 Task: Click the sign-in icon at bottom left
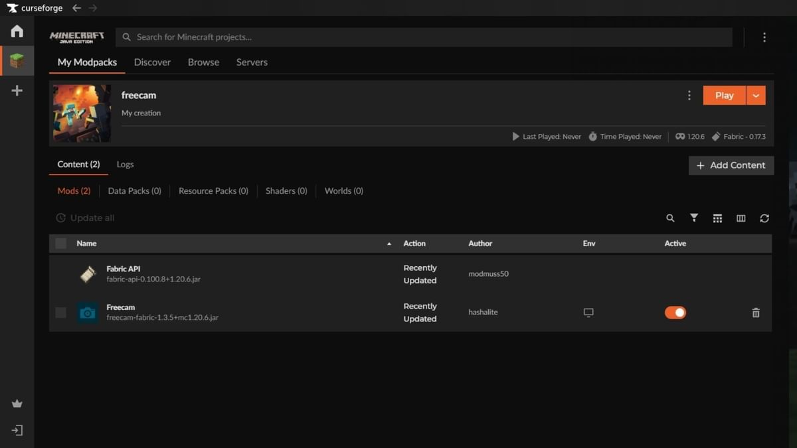coord(17,431)
